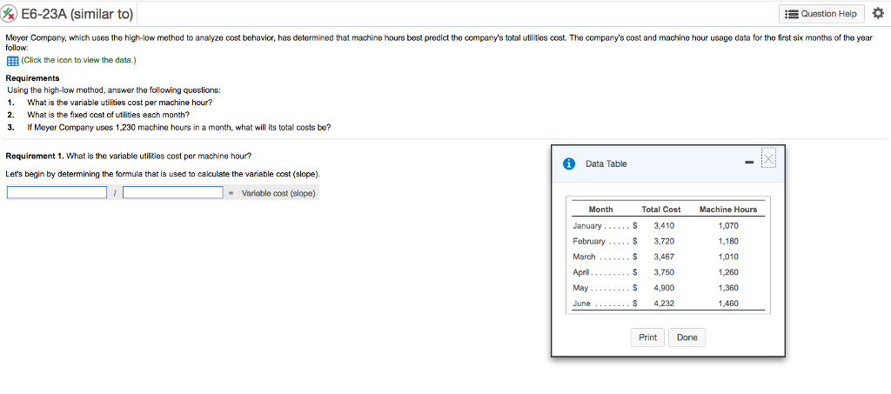Click January machine hours 1,070
The height and width of the screenshot is (394, 891).
(728, 225)
